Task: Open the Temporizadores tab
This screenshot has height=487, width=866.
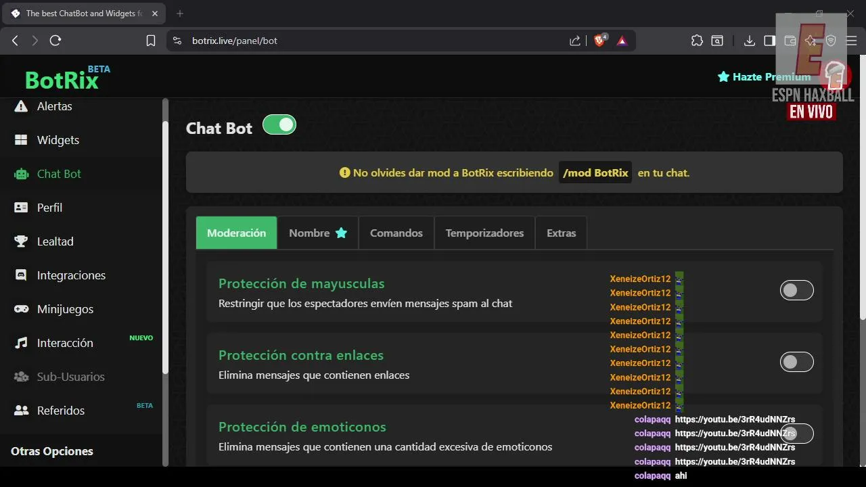Action: pos(484,233)
